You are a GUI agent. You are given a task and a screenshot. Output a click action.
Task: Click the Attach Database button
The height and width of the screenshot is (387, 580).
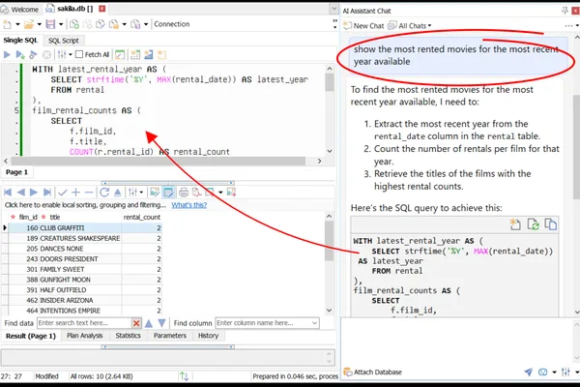[373, 372]
